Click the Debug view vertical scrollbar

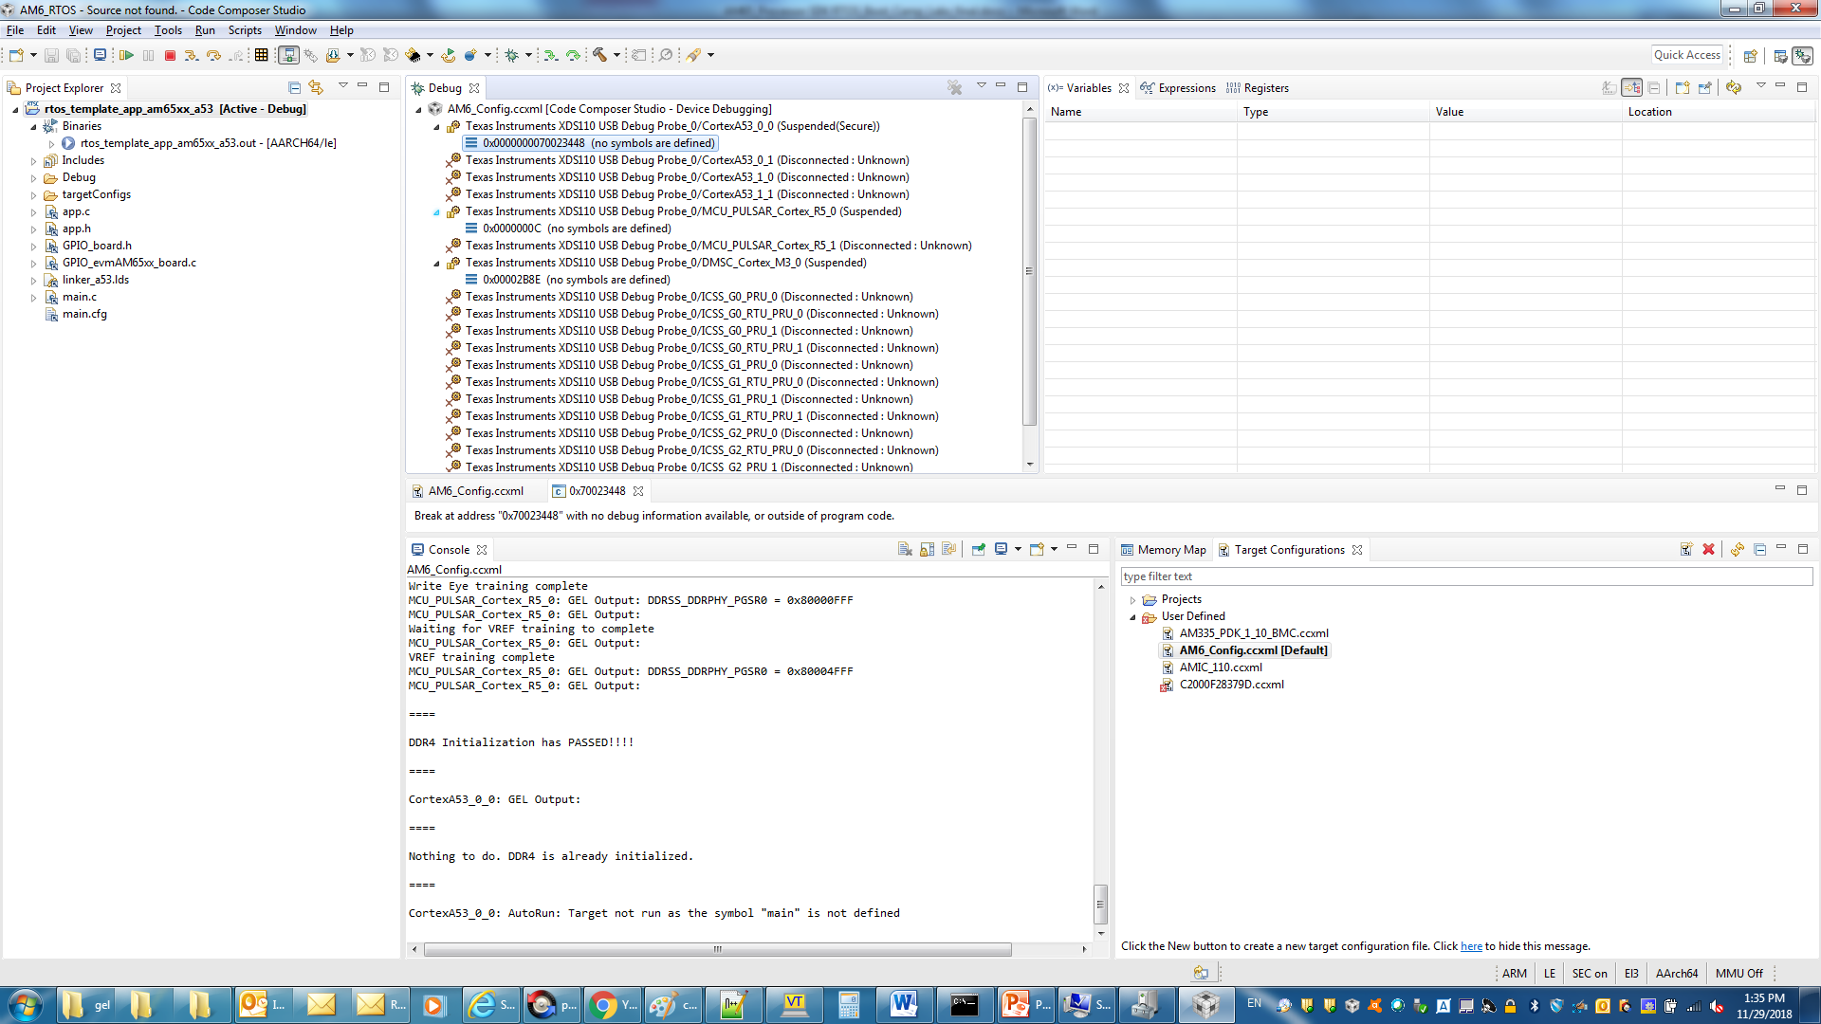[1030, 271]
